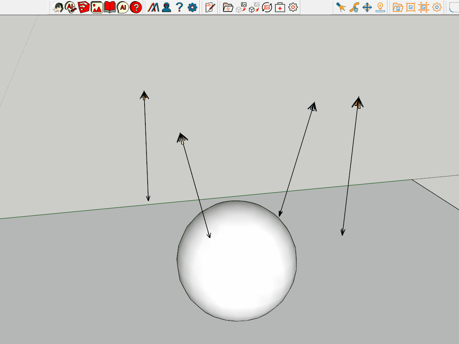The height and width of the screenshot is (344, 459).
Task: Select the white sphere in the viewport
Action: click(x=237, y=264)
